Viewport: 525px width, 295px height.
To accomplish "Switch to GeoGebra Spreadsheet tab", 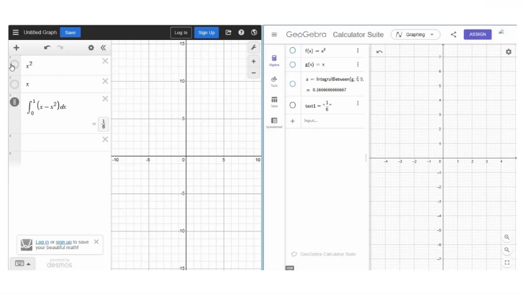I will coord(274,123).
